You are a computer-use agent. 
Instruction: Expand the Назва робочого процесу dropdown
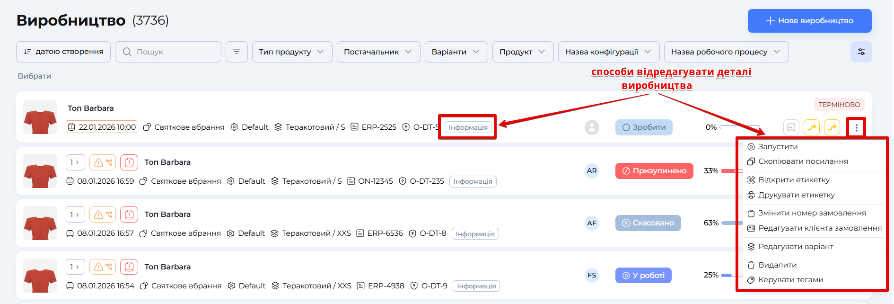[x=726, y=52]
